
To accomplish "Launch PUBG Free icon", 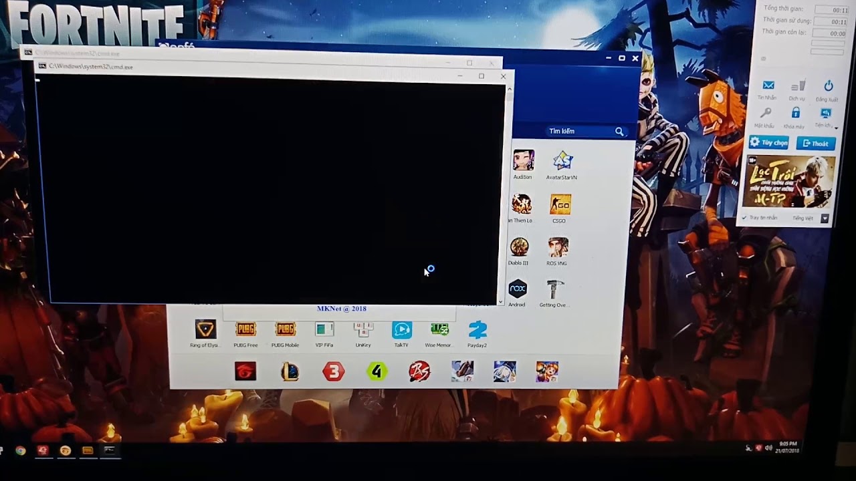I will [245, 329].
